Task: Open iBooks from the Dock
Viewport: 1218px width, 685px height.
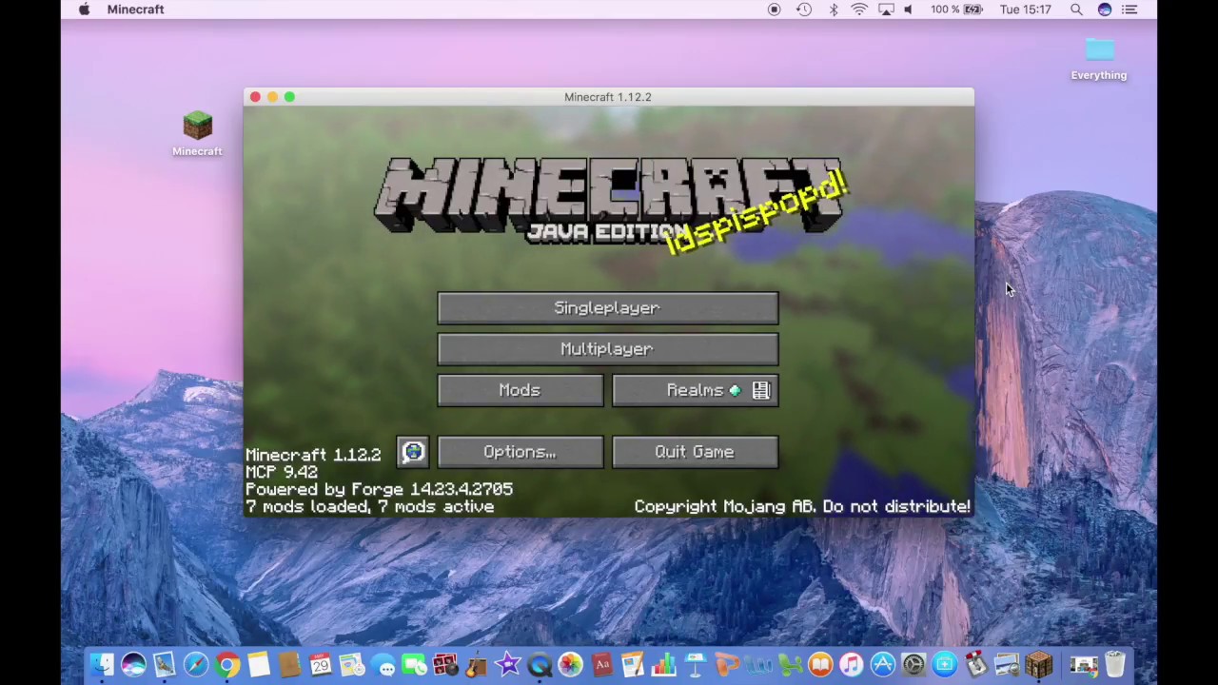Action: [x=820, y=665]
